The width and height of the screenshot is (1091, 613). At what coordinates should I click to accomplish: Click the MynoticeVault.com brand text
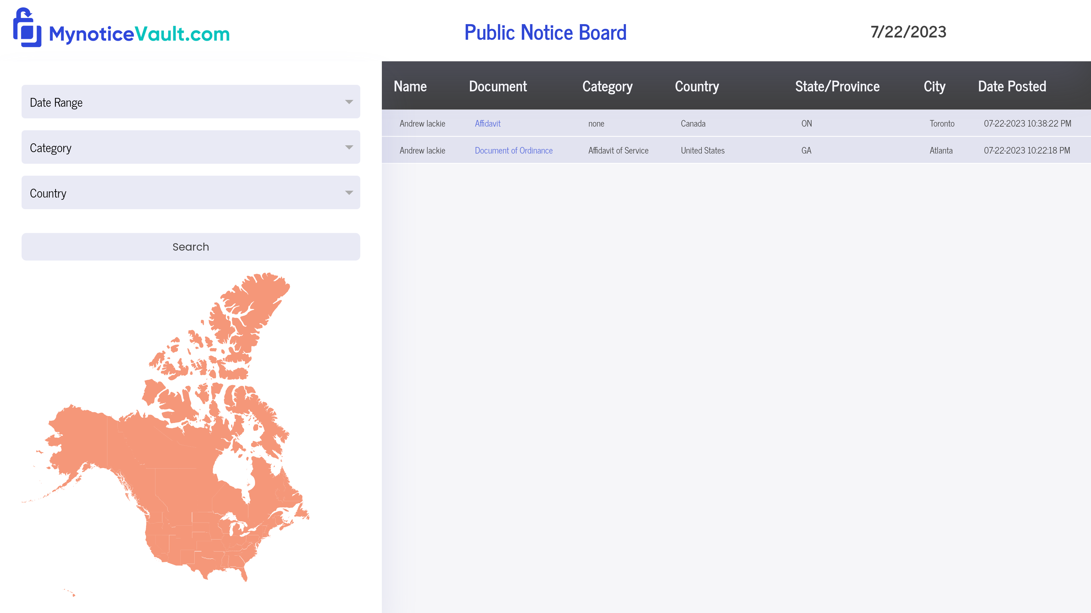[139, 34]
